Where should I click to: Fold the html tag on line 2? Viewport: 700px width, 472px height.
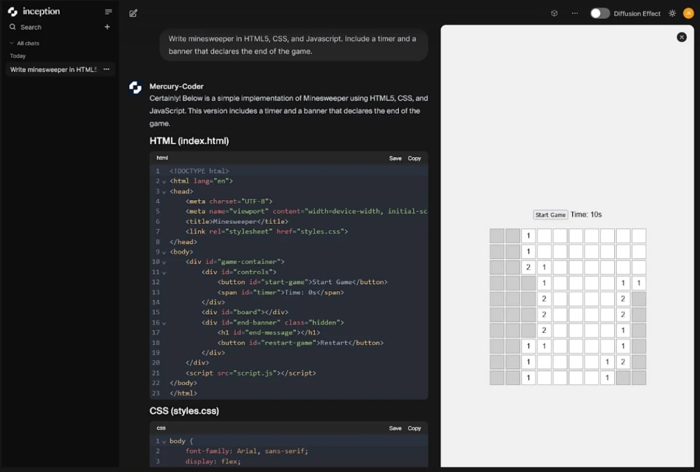click(x=164, y=181)
